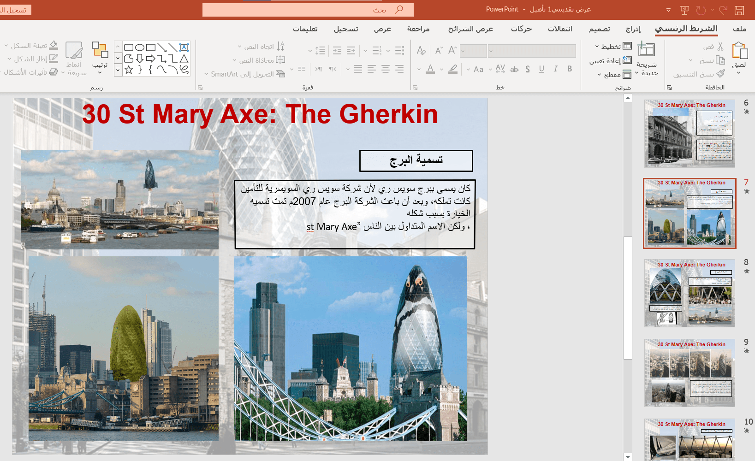Viewport: 755px width, 461px height.
Task: Align text to the right
Action: tap(399, 69)
